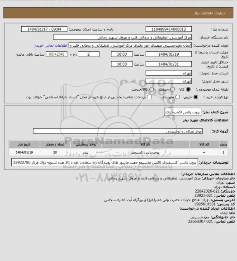
Task: Click the تاریخ نیاز column header
Action: point(24,144)
